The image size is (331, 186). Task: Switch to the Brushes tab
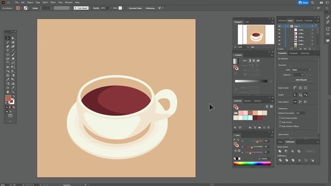(x=248, y=101)
